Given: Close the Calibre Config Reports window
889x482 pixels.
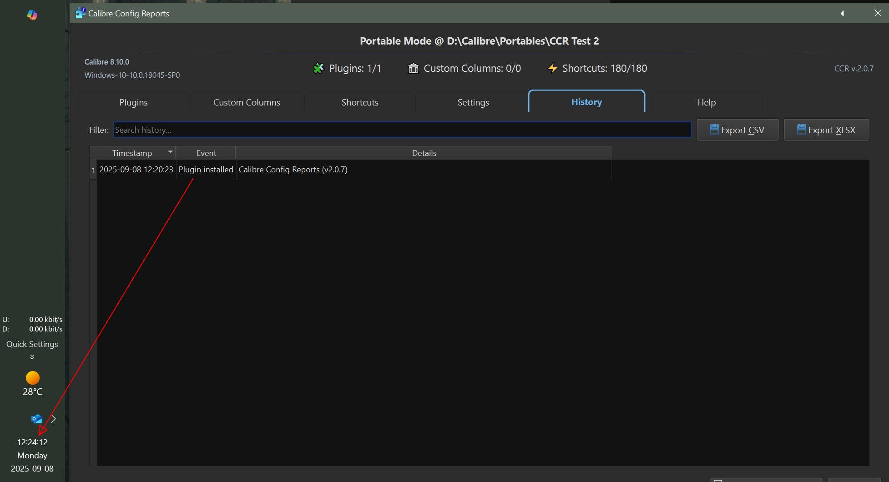Looking at the screenshot, I should point(878,13).
